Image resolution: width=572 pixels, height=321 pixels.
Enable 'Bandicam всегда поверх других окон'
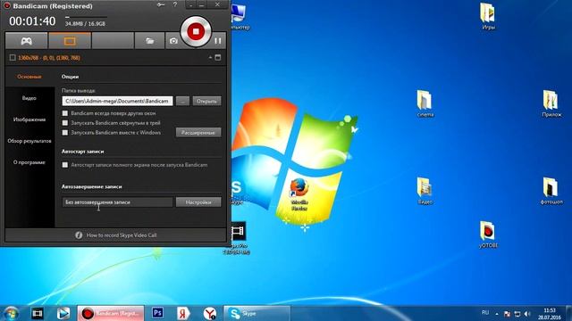tap(65, 113)
